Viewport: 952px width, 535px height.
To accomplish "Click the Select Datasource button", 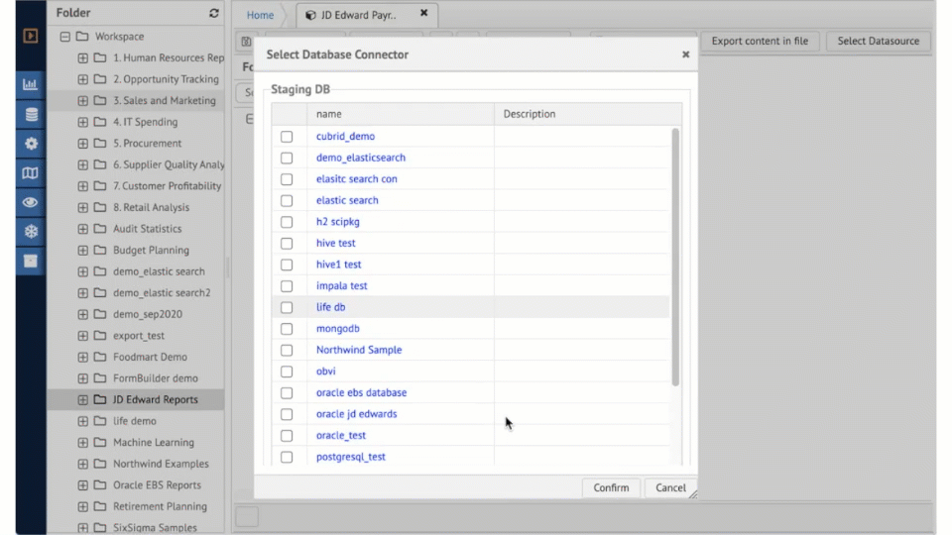I will [x=878, y=42].
